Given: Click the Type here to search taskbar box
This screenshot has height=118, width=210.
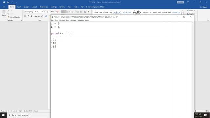Looking at the screenshot, I should click(x=29, y=115).
